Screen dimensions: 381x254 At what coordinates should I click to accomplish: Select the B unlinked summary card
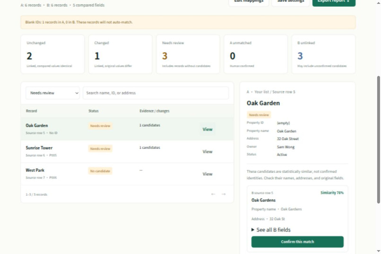point(323,54)
